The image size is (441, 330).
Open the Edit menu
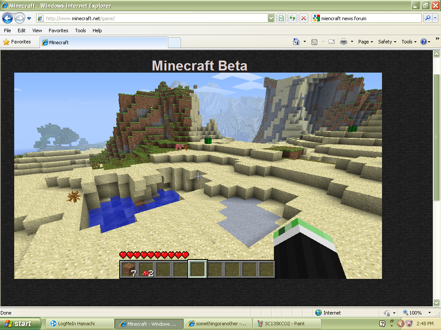tap(22, 31)
